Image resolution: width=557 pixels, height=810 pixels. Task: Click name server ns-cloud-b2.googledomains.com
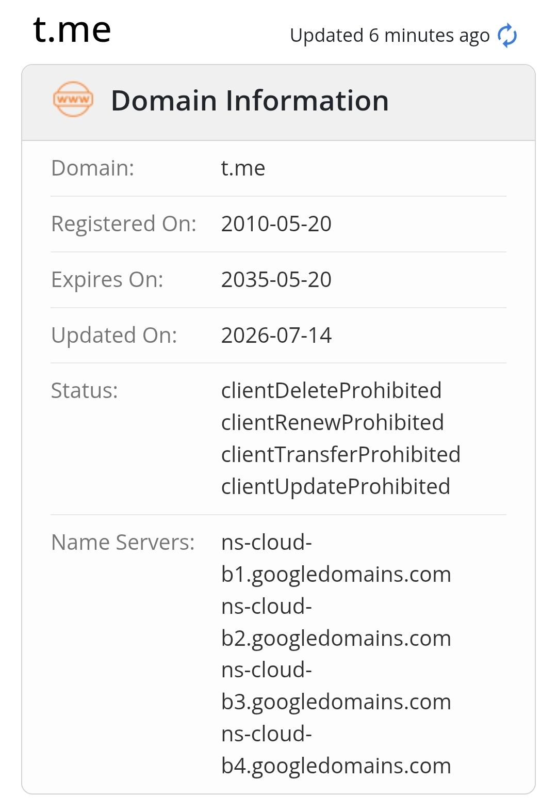point(336,623)
